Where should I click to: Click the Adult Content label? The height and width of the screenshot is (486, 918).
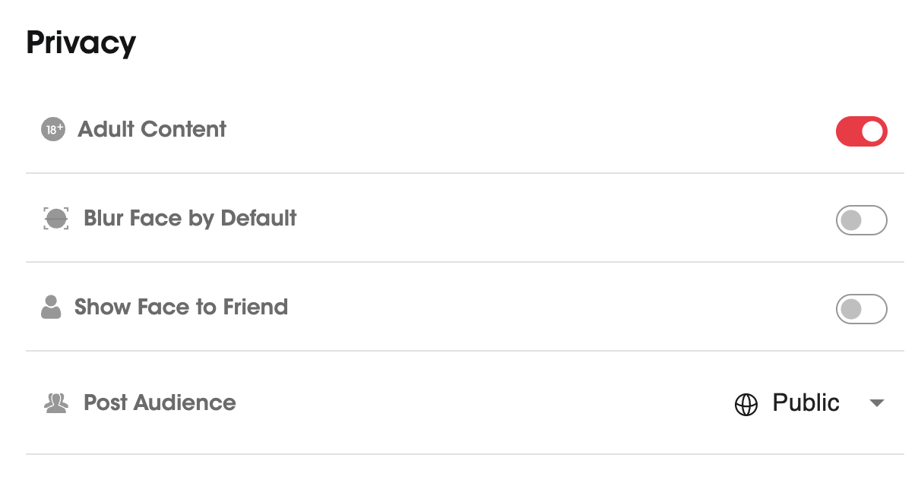point(152,130)
